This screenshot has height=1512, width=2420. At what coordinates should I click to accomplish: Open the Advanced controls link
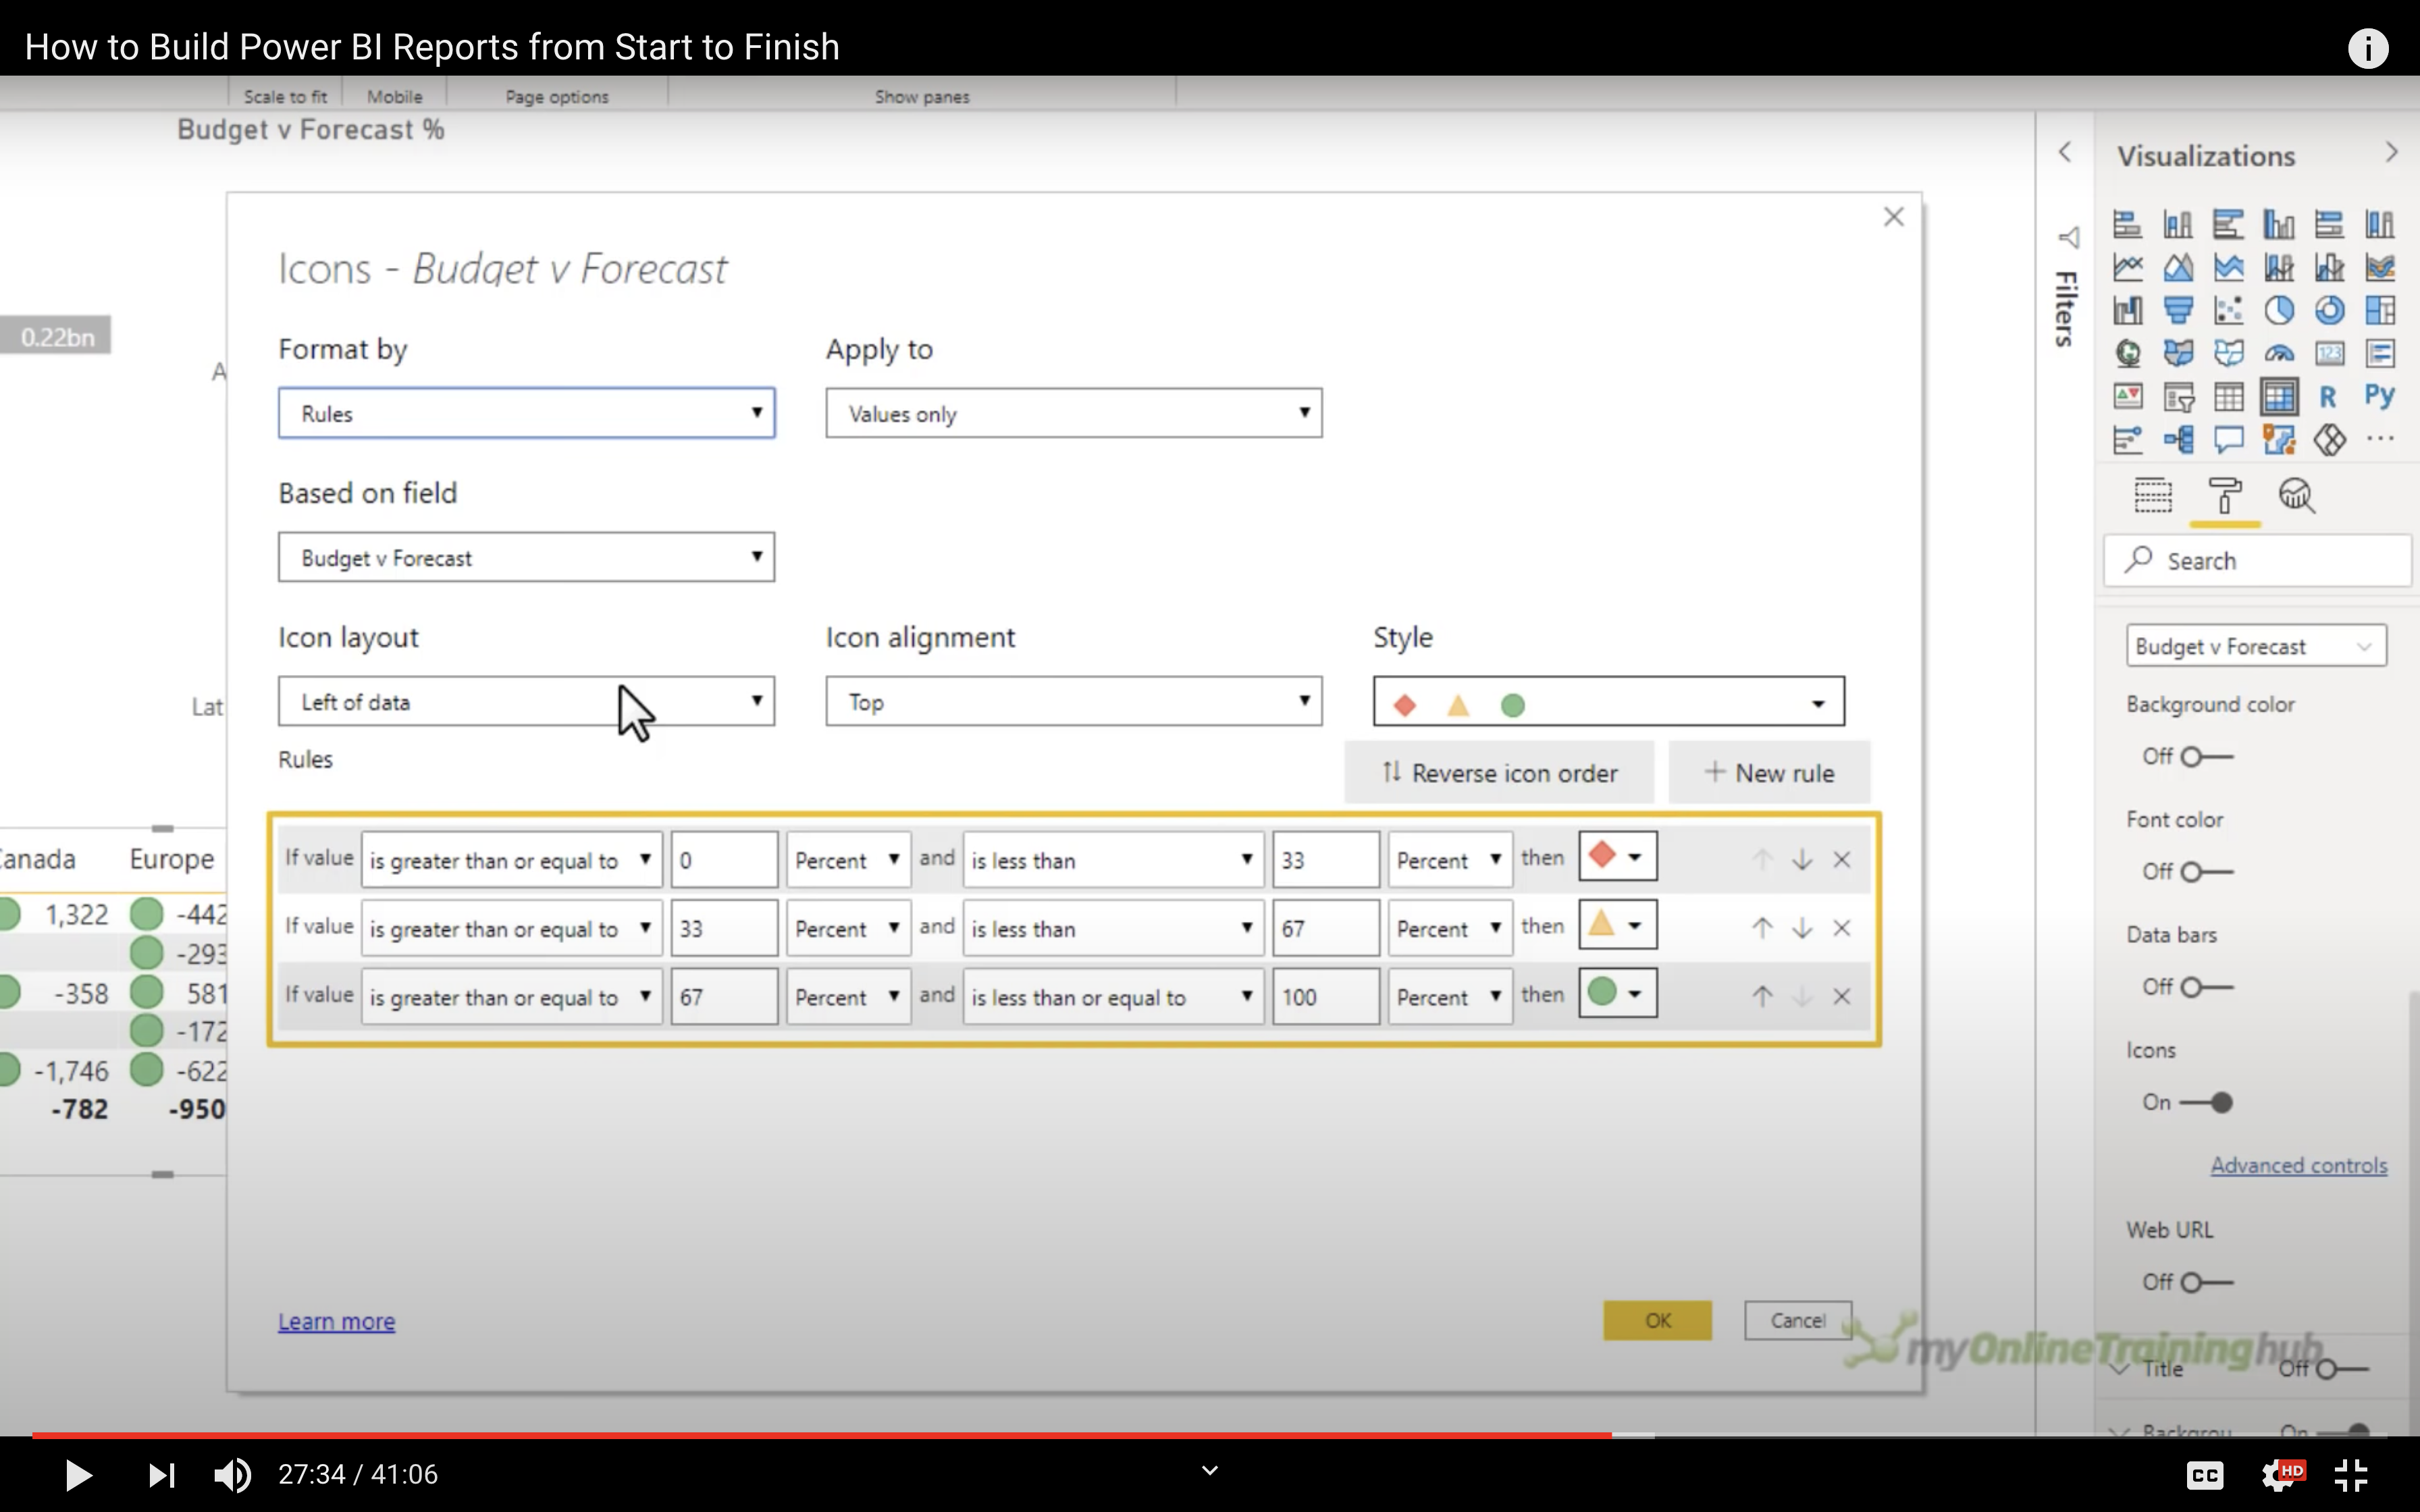click(x=2298, y=1165)
